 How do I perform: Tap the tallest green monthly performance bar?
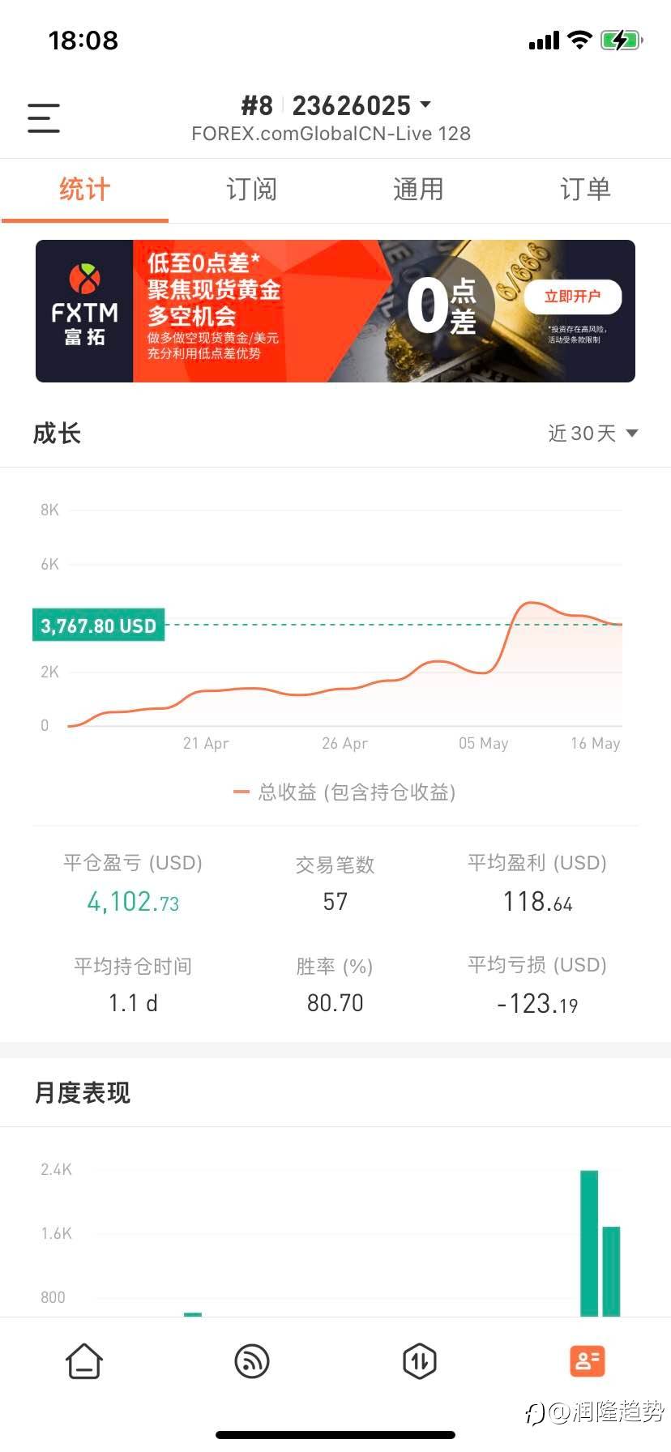(x=589, y=1243)
